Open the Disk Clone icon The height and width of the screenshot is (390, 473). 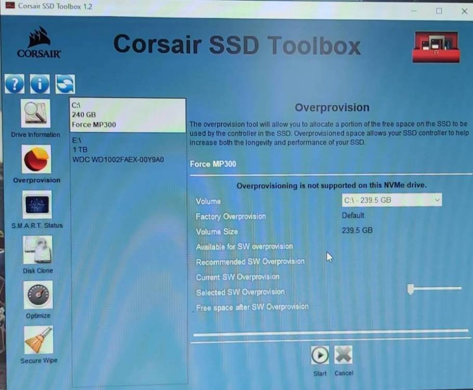[x=38, y=250]
